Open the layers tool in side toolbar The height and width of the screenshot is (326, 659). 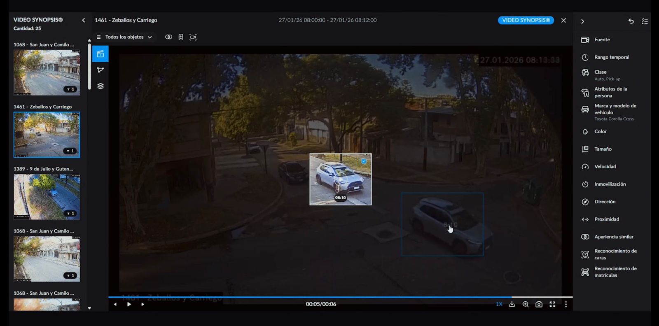(100, 86)
